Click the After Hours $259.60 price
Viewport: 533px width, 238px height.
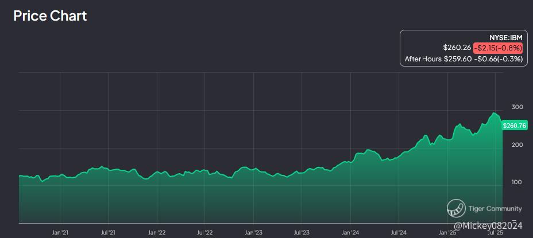click(x=438, y=58)
